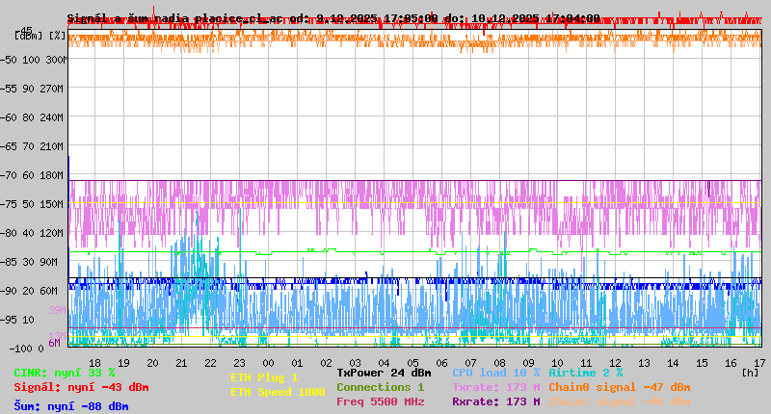
Task: Click hour '12' on the time axis
Action: [x=615, y=363]
